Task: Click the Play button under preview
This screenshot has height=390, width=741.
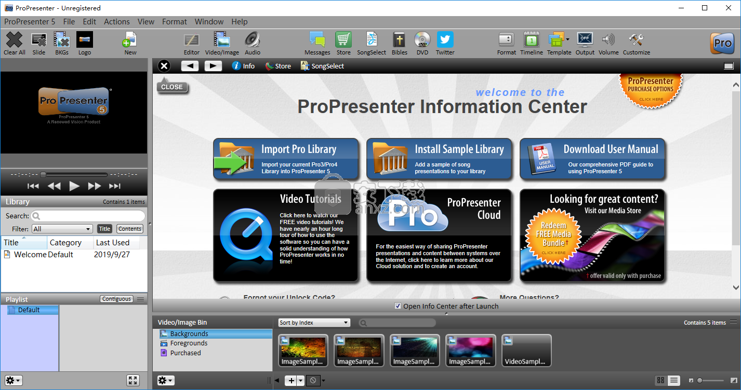Action: pyautogui.click(x=74, y=186)
